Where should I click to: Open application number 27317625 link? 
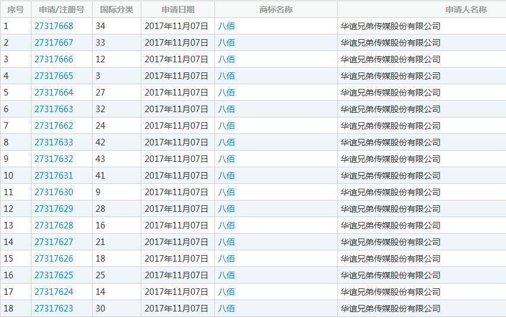(53, 275)
